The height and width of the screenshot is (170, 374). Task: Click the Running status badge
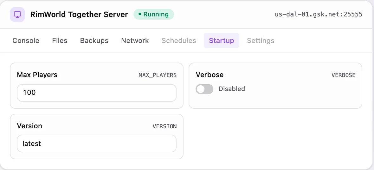154,15
